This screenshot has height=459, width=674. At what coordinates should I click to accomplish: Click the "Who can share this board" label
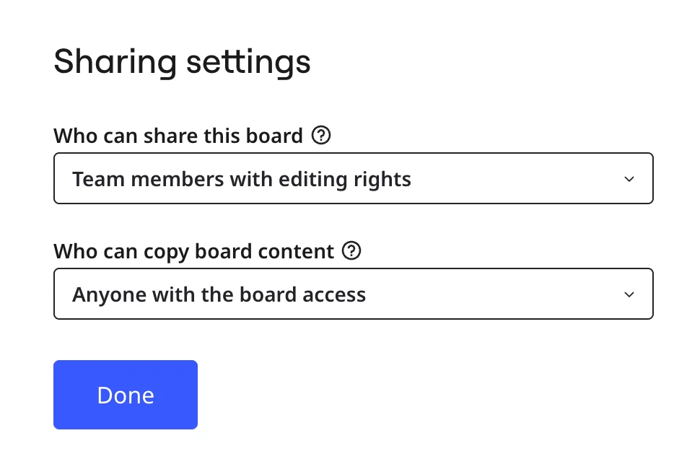(x=178, y=136)
